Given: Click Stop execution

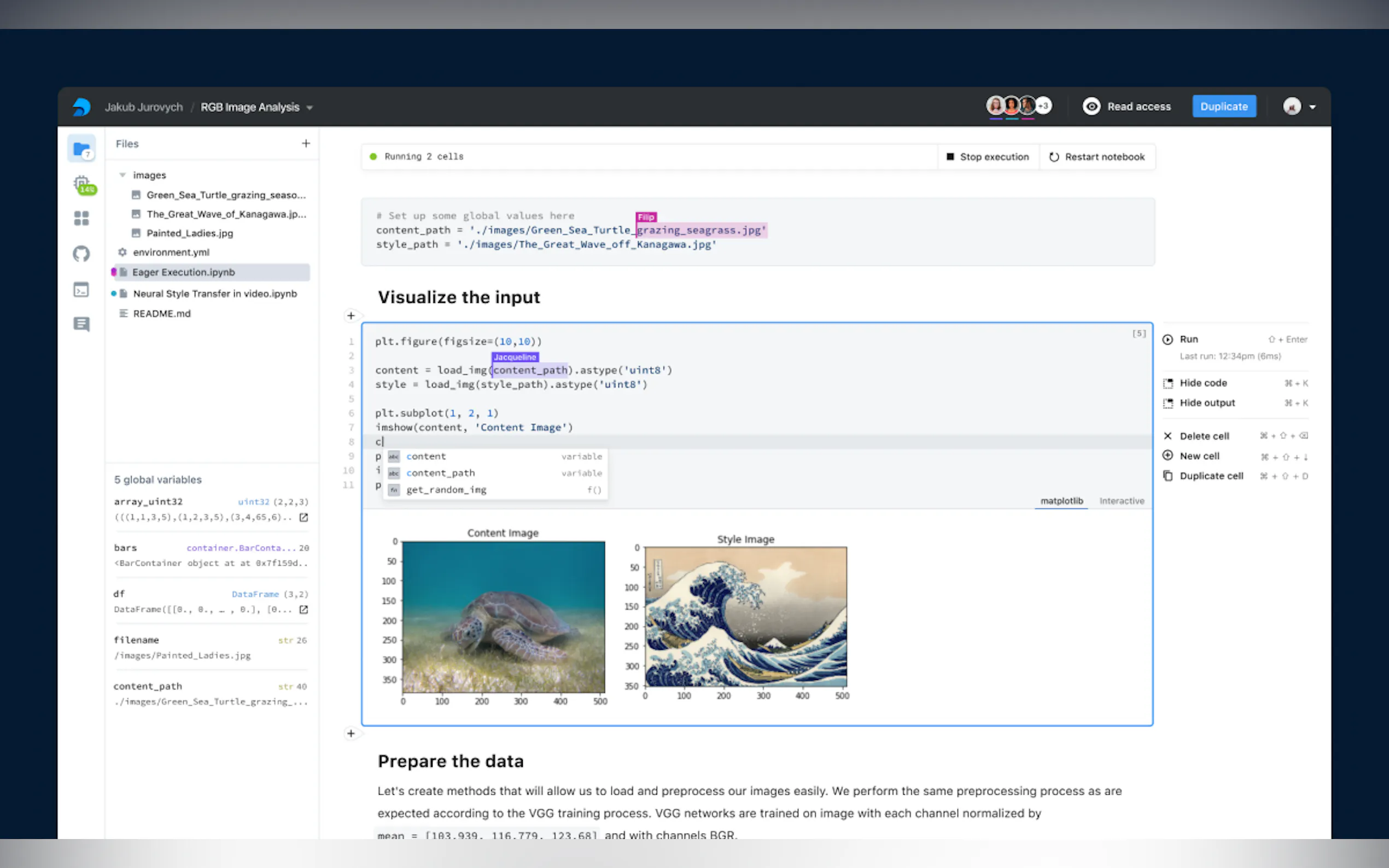Looking at the screenshot, I should (x=988, y=157).
